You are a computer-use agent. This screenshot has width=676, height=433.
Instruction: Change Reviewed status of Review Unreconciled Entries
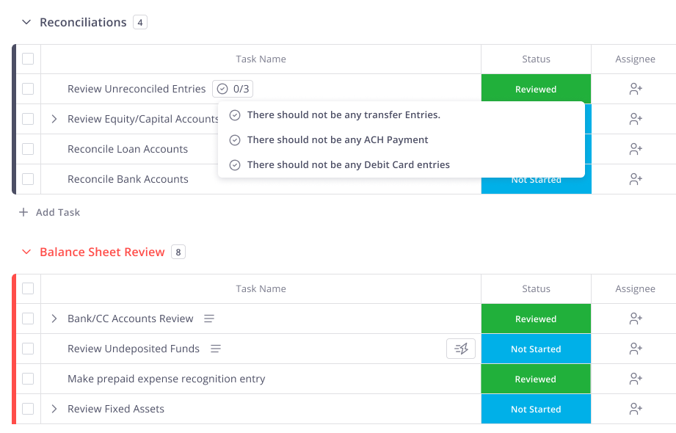pyautogui.click(x=536, y=89)
